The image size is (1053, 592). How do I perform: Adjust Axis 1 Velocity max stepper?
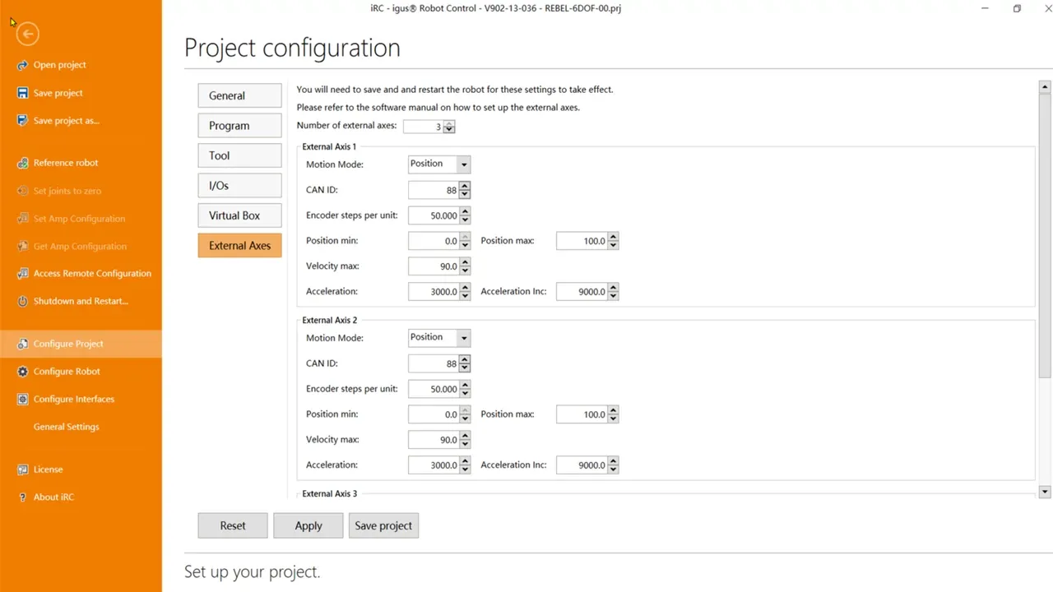[465, 266]
